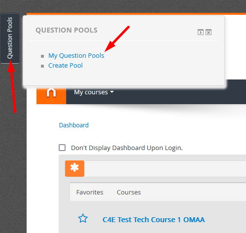The height and width of the screenshot is (233, 246).
Task: Select the Create Pool link
Action: click(x=66, y=66)
